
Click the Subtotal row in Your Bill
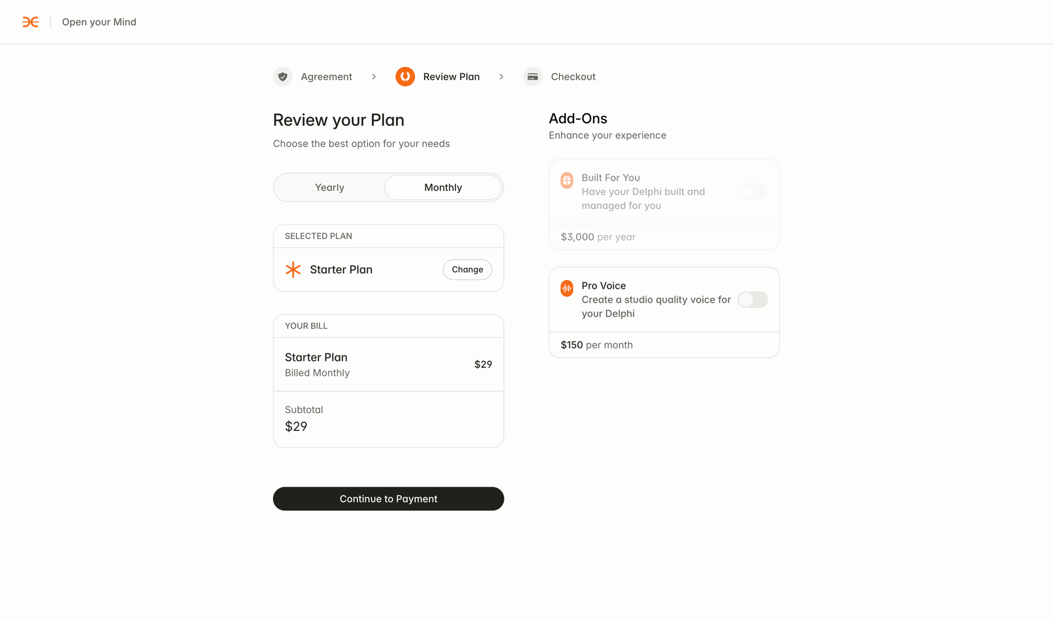[x=388, y=419]
